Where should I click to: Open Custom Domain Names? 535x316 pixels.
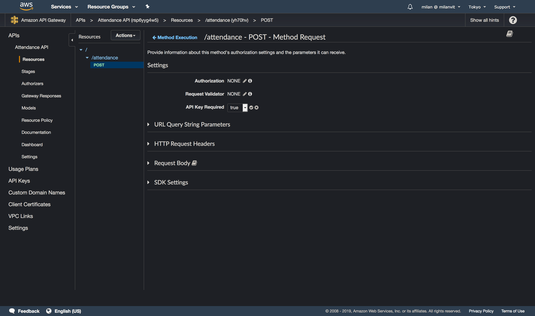(x=37, y=193)
